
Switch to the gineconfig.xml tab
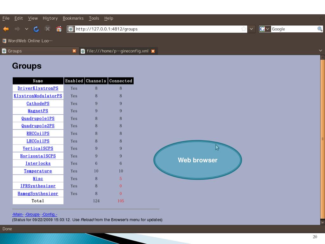click(x=118, y=51)
